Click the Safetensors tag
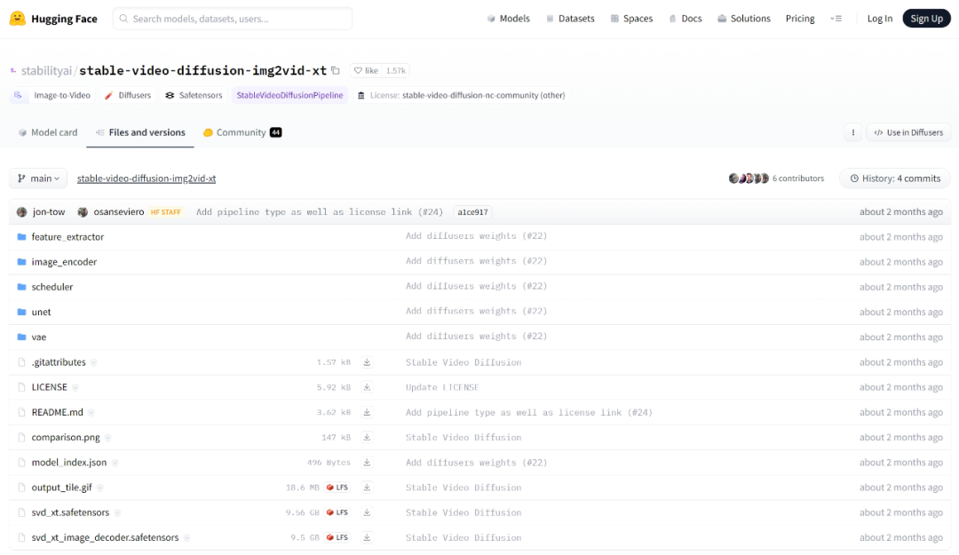 coord(194,95)
